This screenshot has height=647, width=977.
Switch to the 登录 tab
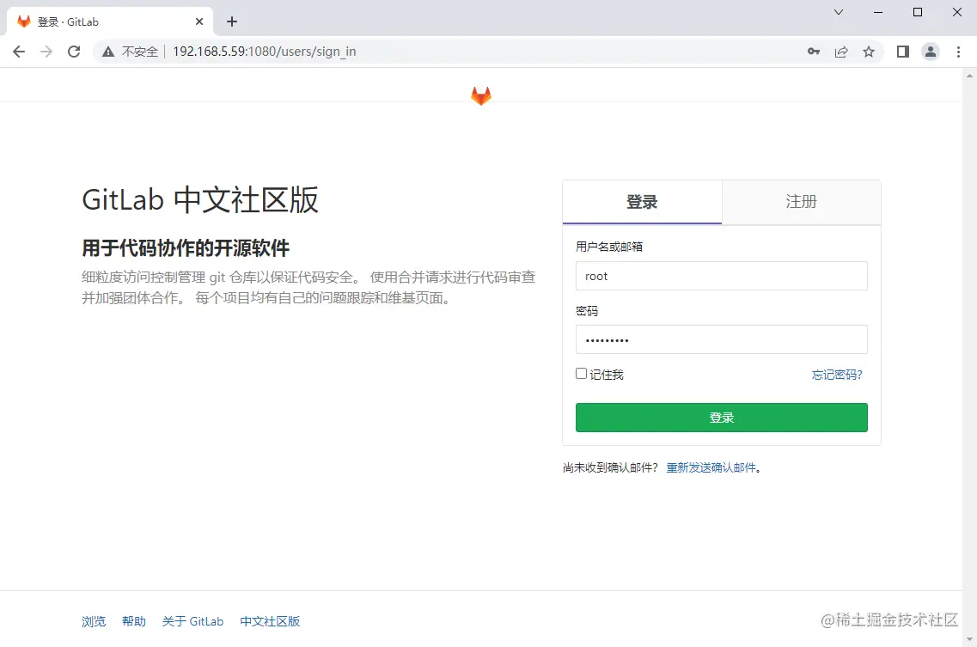coord(642,202)
